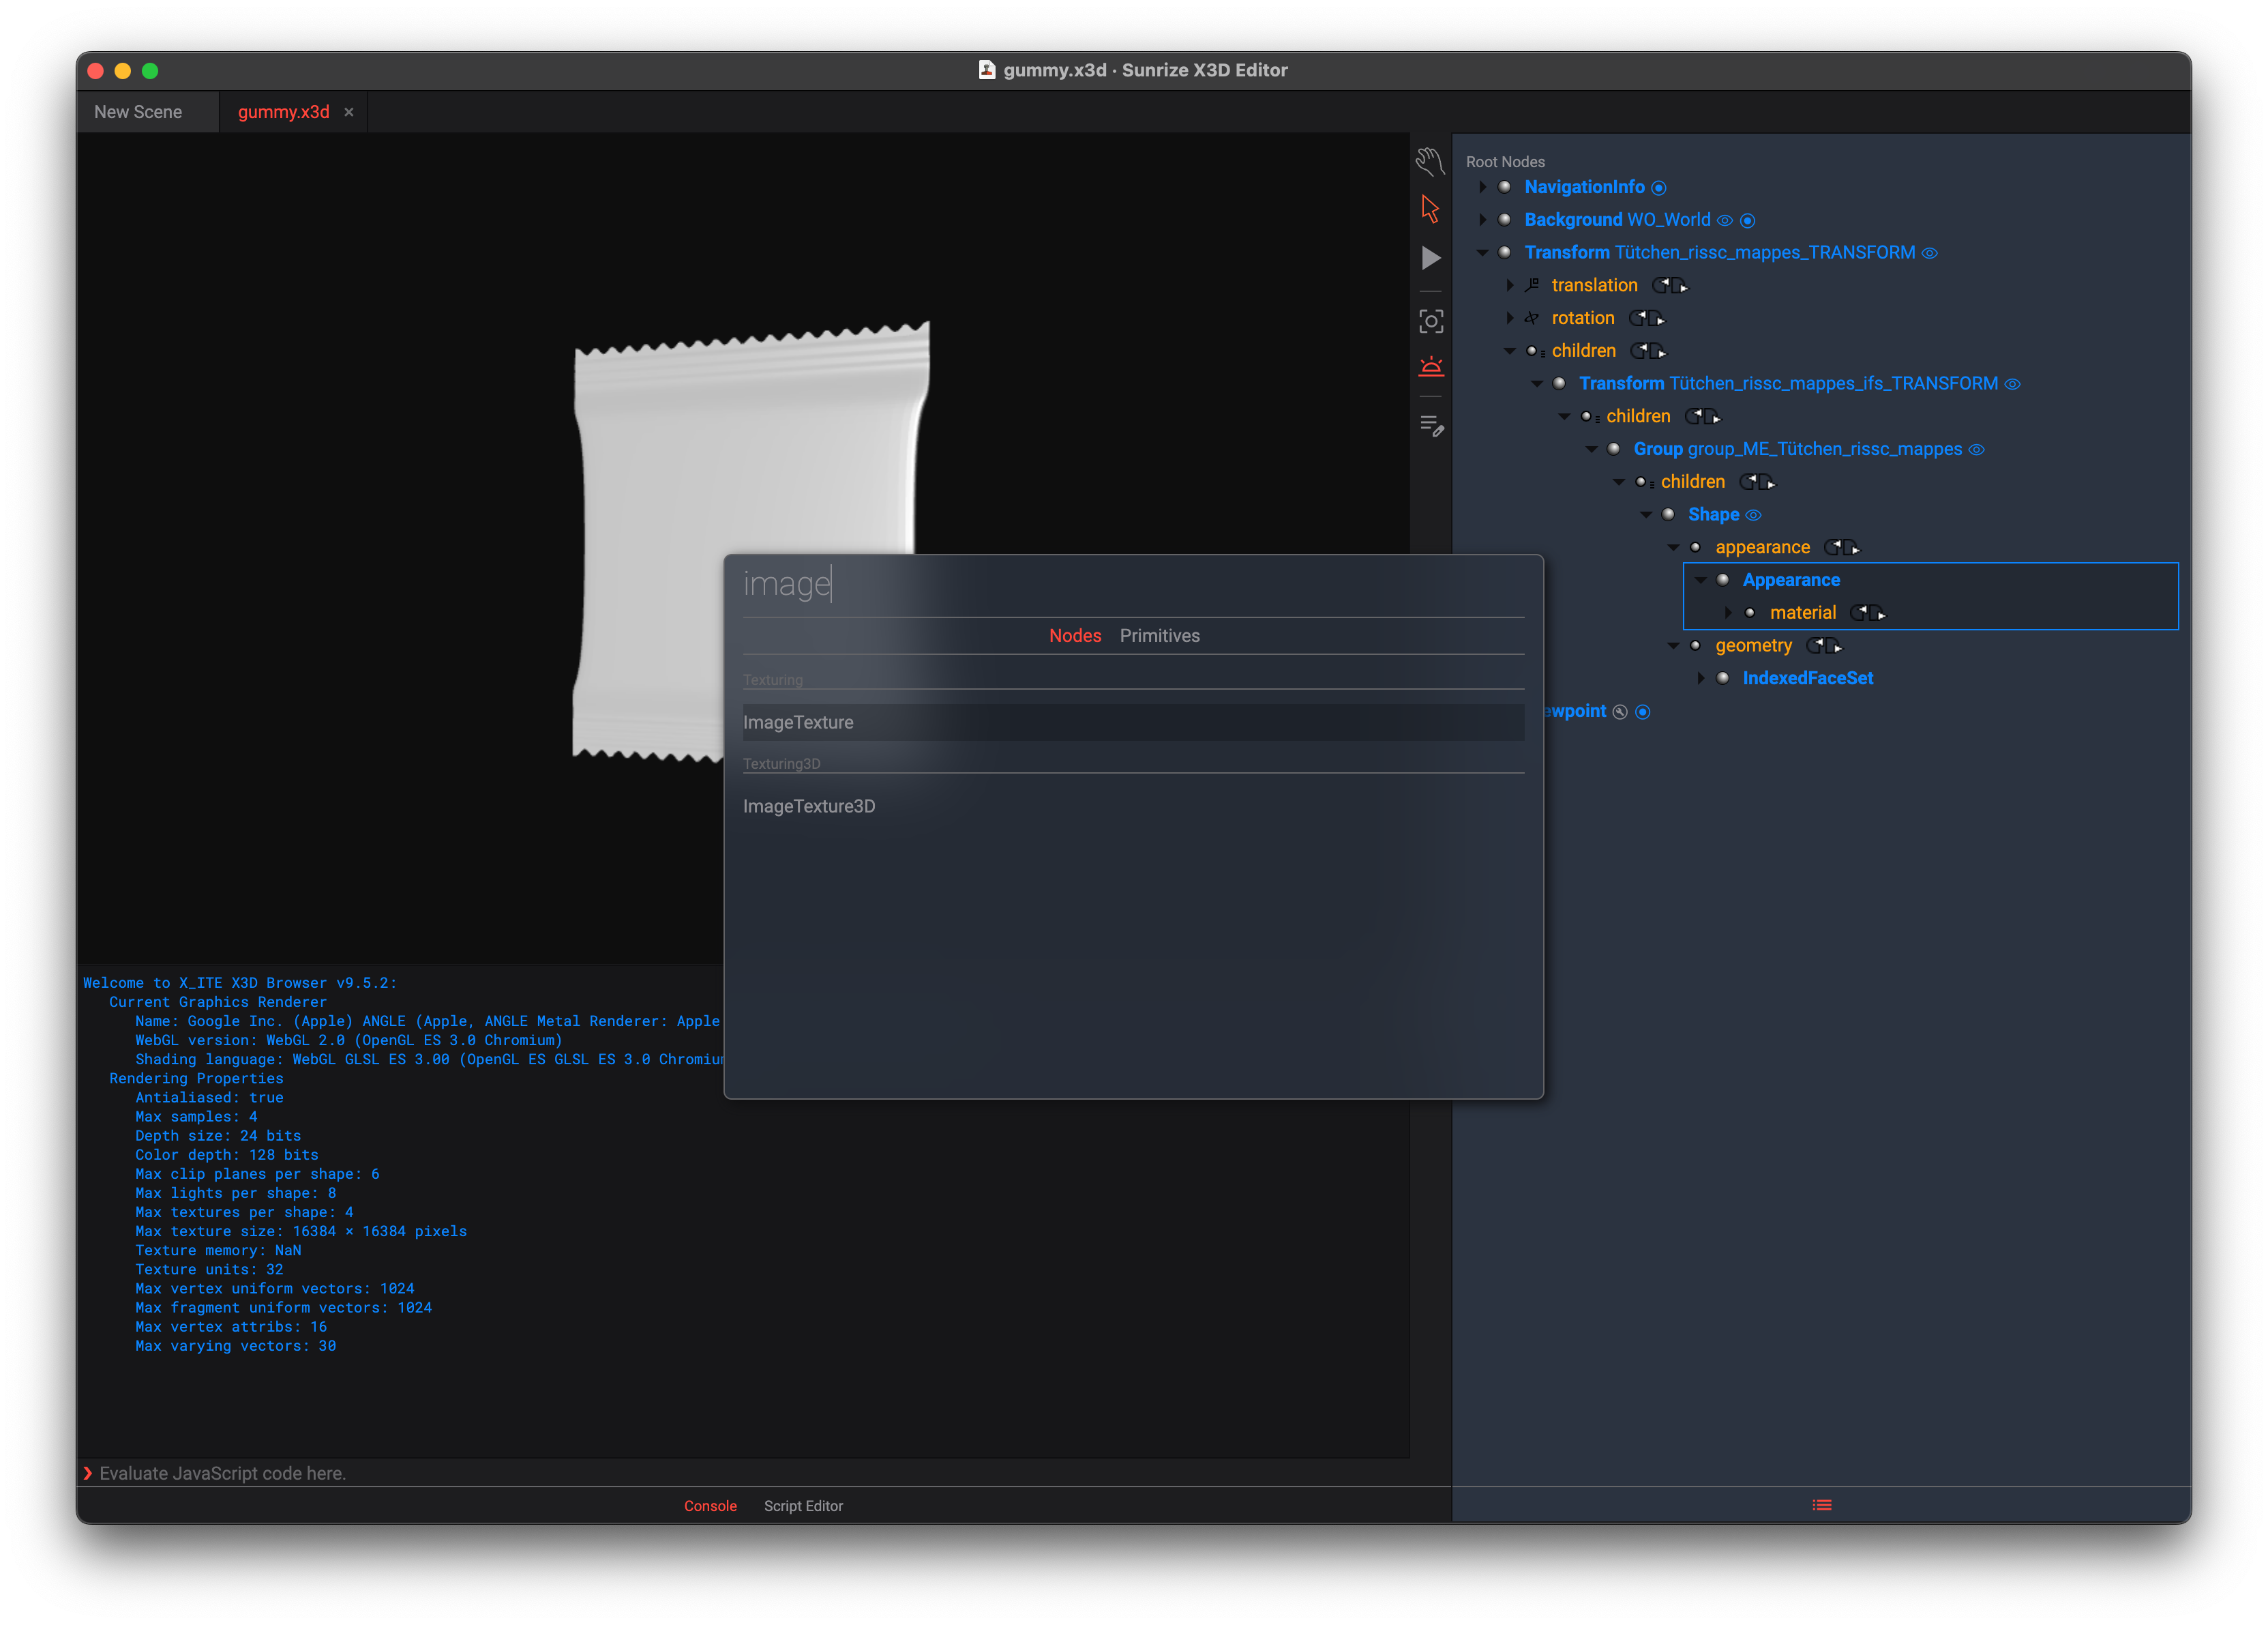The image size is (2268, 1625).
Task: Click ImageTexture node in search results
Action: click(x=800, y=721)
